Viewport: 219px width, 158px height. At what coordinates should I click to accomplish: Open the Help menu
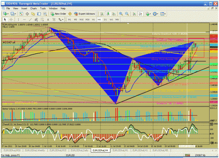coord(63,8)
